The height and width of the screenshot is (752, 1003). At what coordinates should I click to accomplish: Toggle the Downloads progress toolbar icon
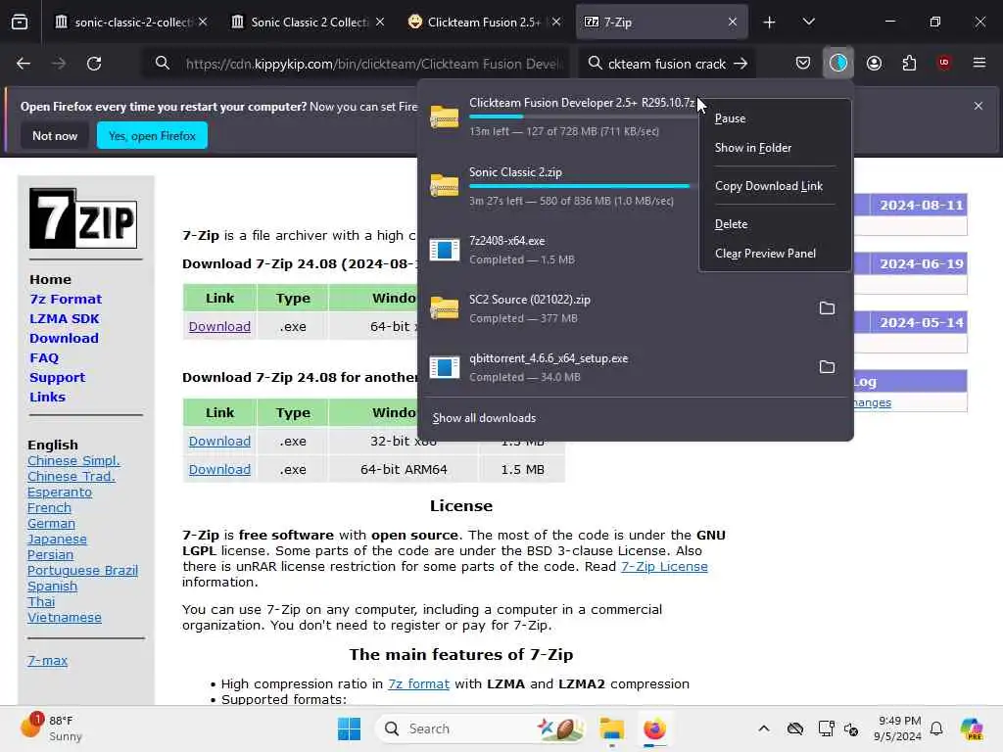pyautogui.click(x=838, y=63)
